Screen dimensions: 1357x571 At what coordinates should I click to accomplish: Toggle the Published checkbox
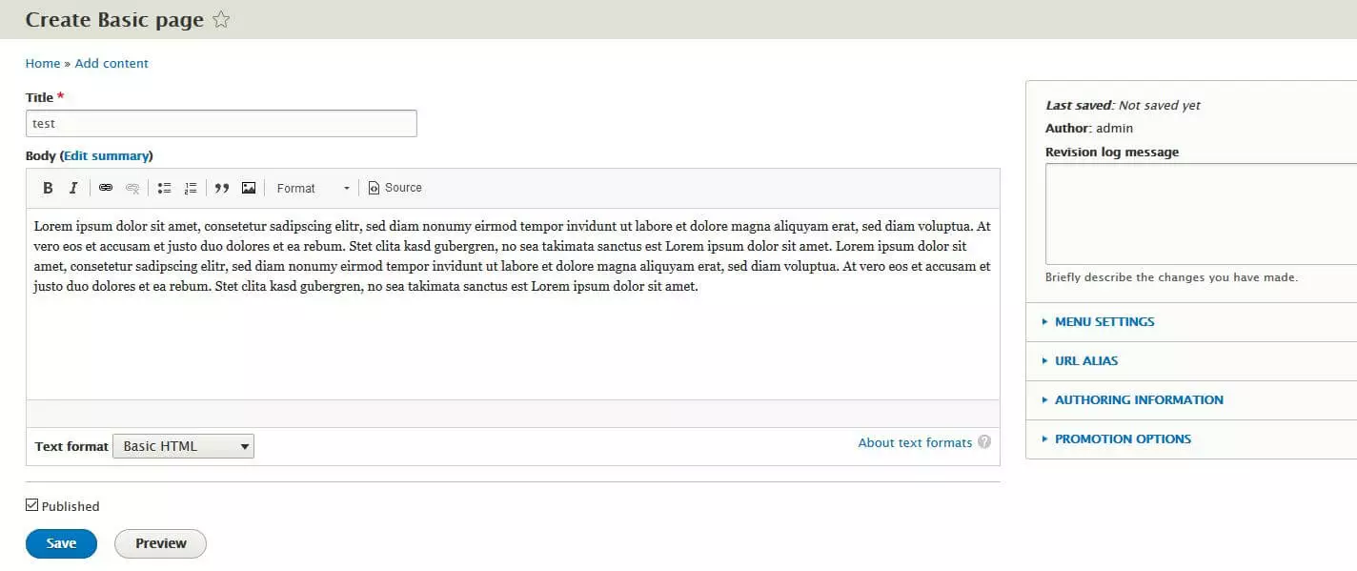click(x=32, y=505)
